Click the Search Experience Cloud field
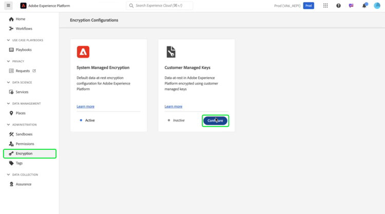Viewport: 385px width, 214px height. [x=160, y=6]
